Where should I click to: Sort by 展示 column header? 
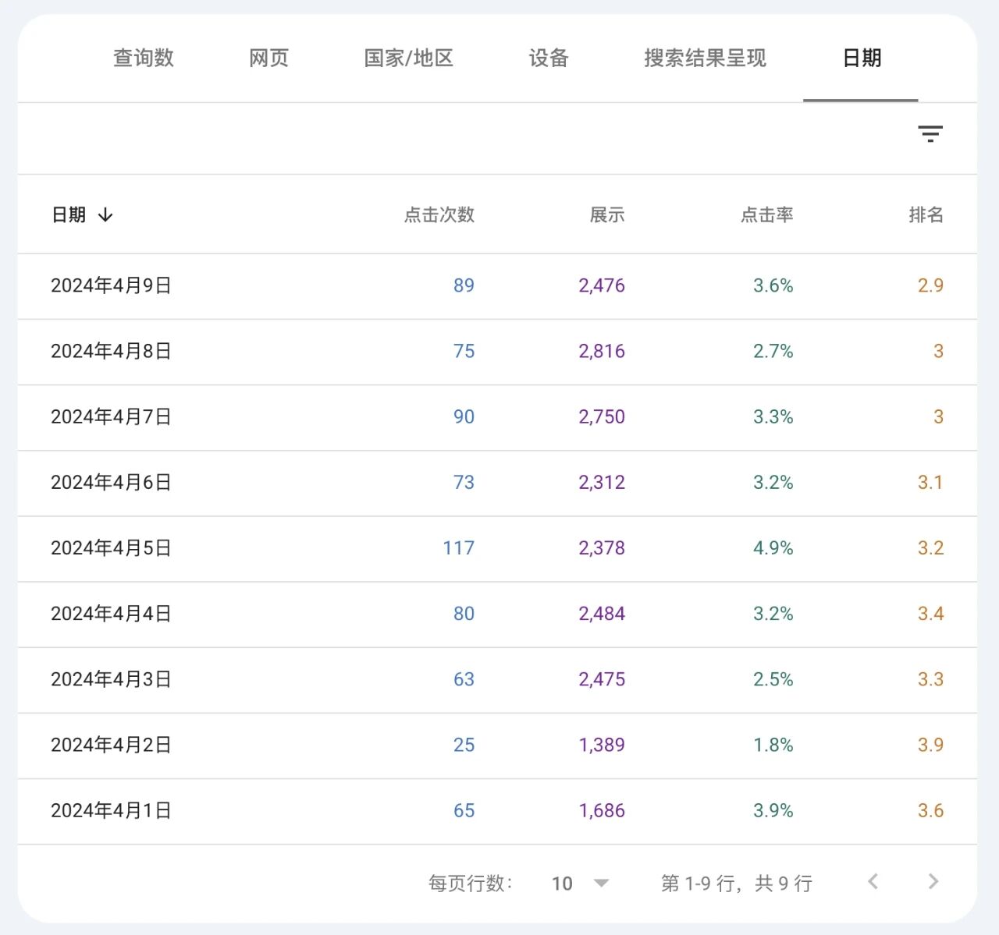coord(607,215)
